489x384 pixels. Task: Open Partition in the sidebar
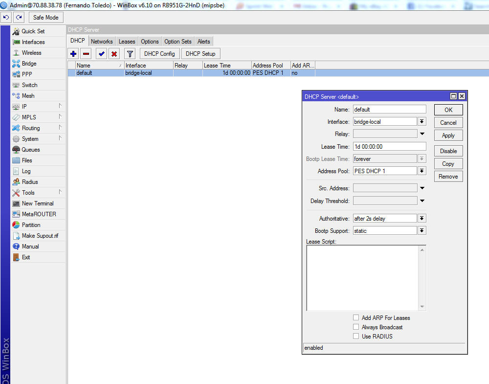pyautogui.click(x=38, y=225)
